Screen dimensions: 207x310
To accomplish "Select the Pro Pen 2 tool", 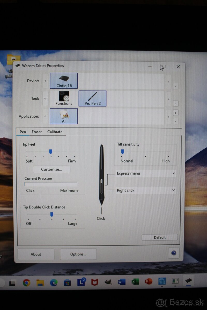I will click(92, 98).
